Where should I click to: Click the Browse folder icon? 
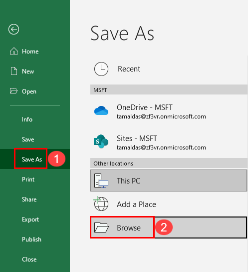pos(101,227)
